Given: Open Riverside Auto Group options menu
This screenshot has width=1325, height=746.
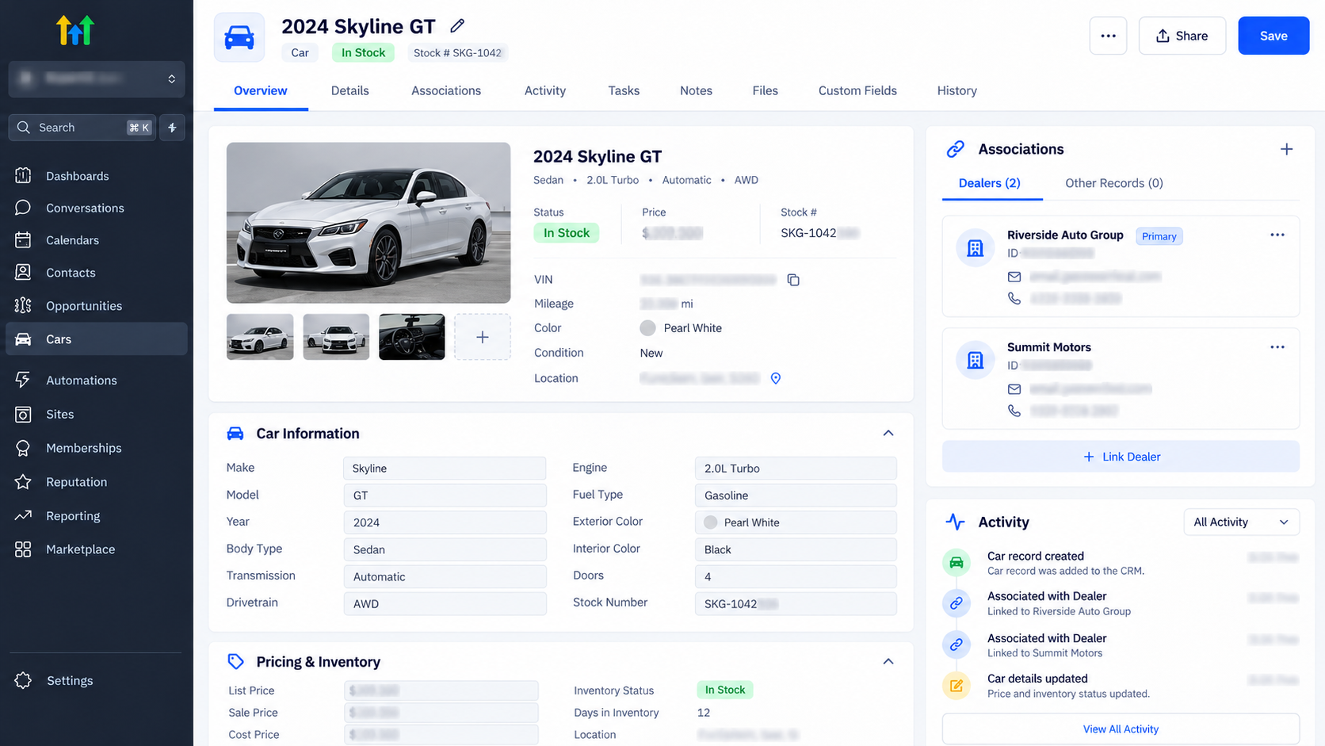Looking at the screenshot, I should tap(1277, 235).
